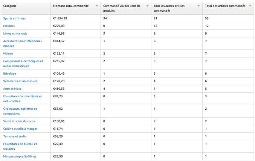
Task: Select Livres et manuels link
Action: pyautogui.click(x=15, y=34)
